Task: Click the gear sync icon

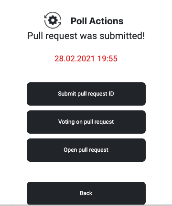Action: (53, 20)
